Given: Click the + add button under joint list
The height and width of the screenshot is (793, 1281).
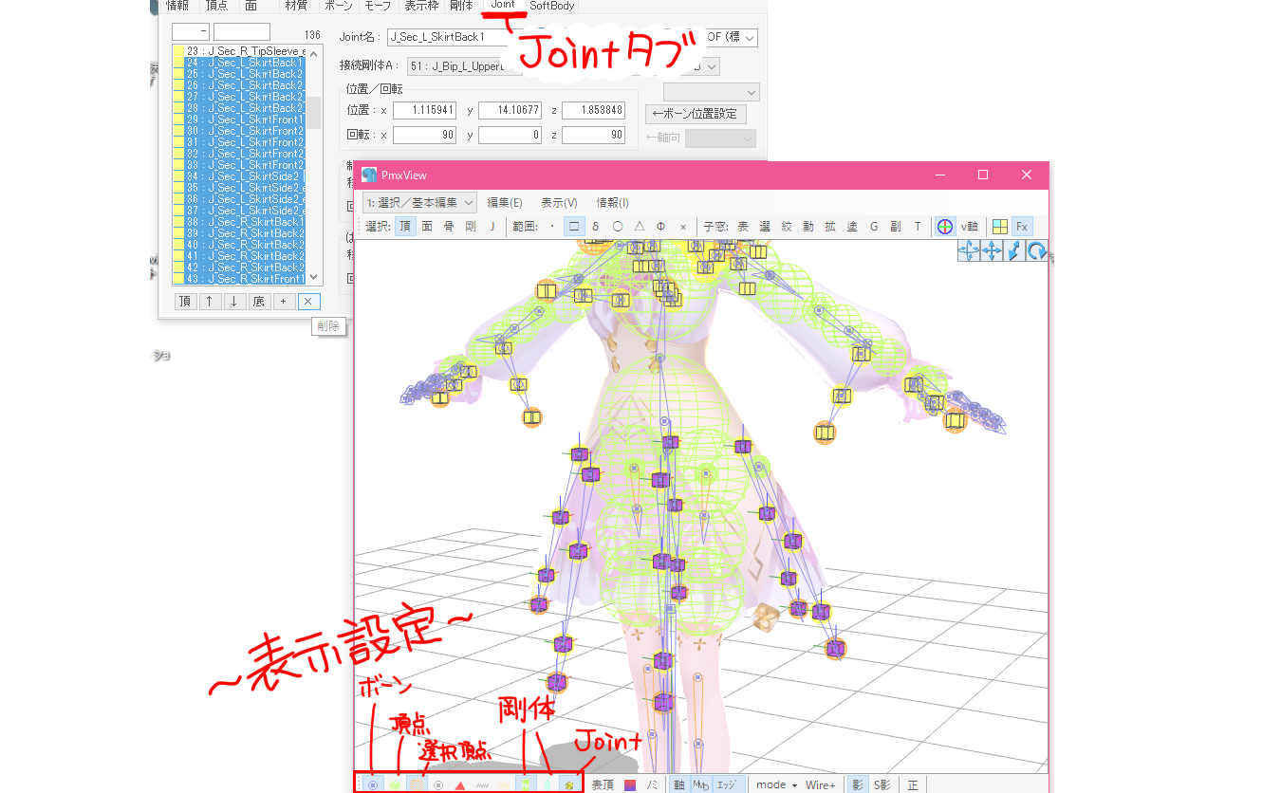Looking at the screenshot, I should coord(284,302).
